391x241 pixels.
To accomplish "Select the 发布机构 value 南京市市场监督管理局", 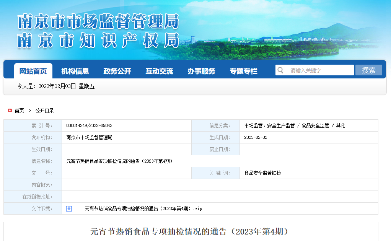I will click(89, 137).
